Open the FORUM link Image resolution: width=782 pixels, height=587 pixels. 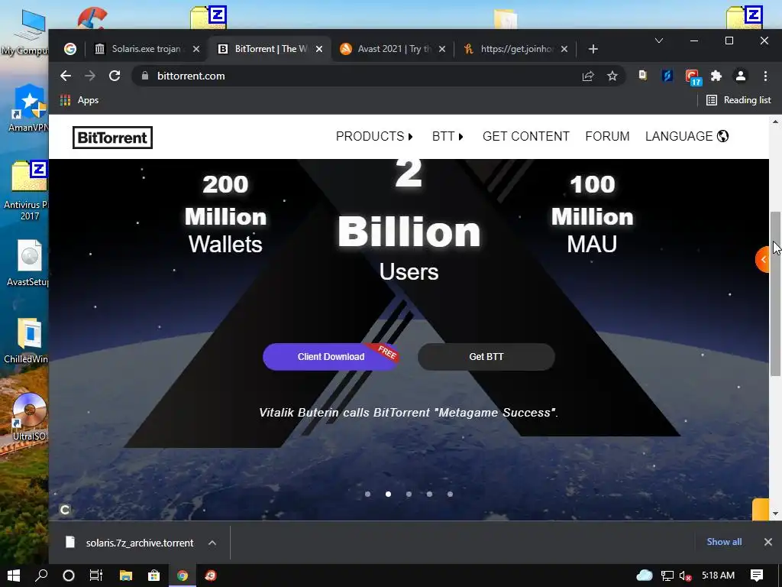pyautogui.click(x=607, y=136)
